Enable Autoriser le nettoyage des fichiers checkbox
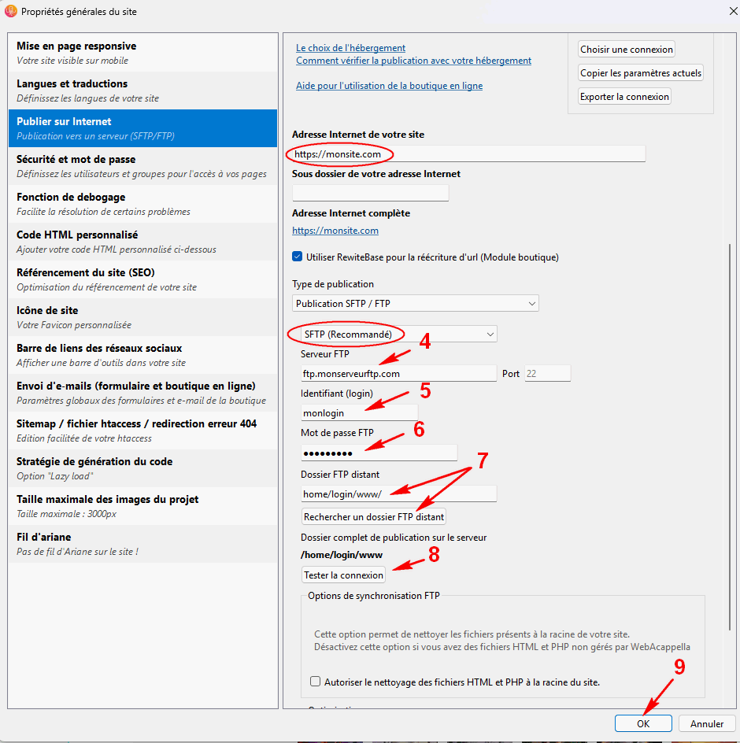Viewport: 740px width, 743px height. point(315,682)
